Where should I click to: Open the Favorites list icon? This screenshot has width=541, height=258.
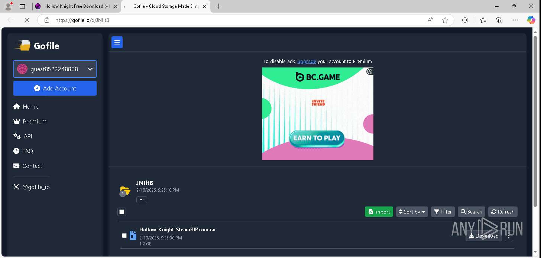pos(483,20)
